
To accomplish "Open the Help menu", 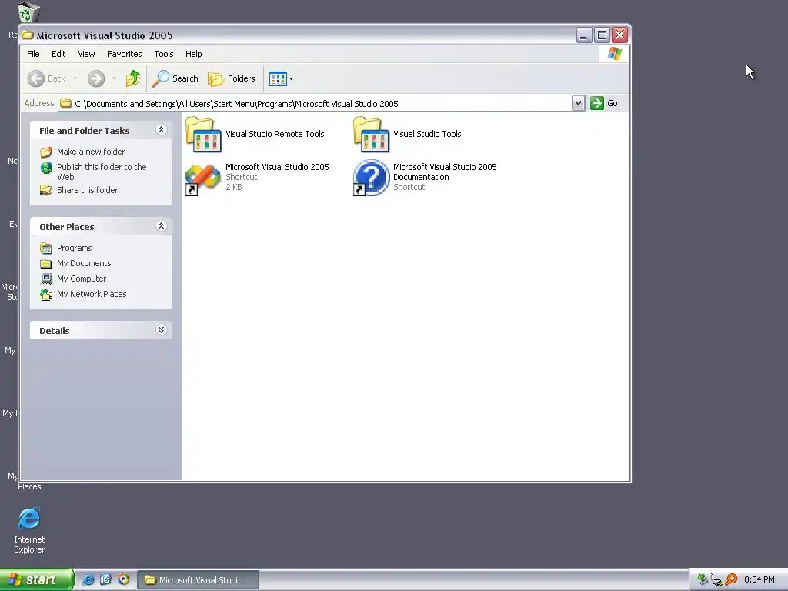I will 193,54.
